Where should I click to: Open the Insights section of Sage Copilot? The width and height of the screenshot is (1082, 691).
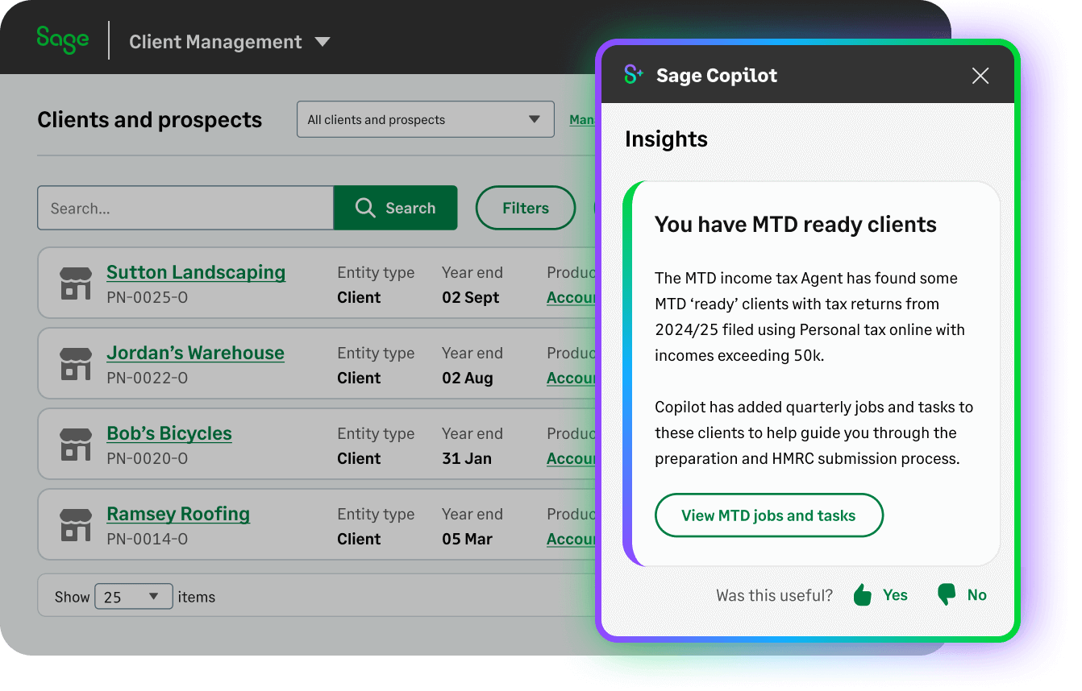666,139
